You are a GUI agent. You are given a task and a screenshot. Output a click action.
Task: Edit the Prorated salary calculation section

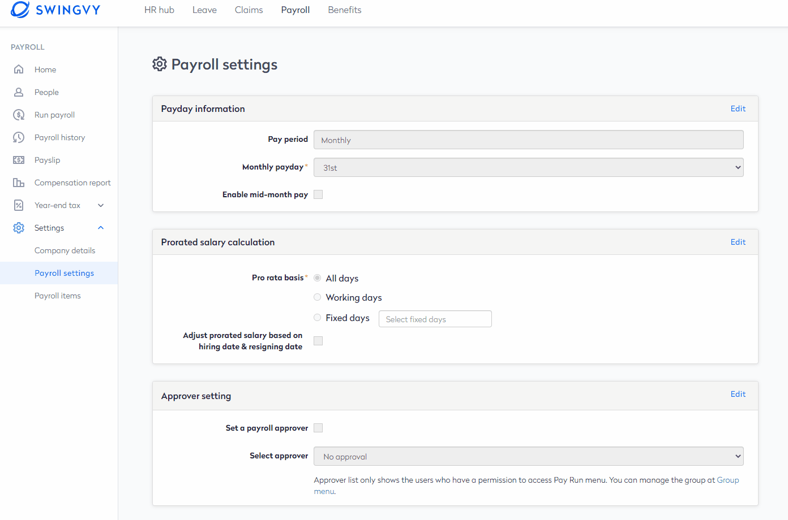pos(738,242)
